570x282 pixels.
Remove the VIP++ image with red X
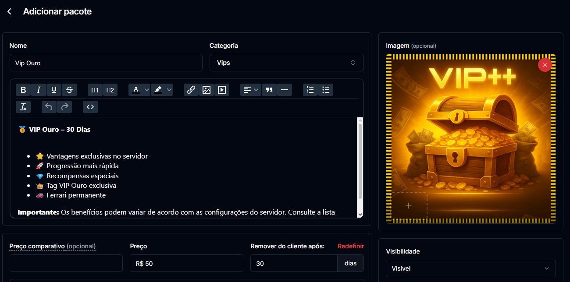[x=545, y=65]
